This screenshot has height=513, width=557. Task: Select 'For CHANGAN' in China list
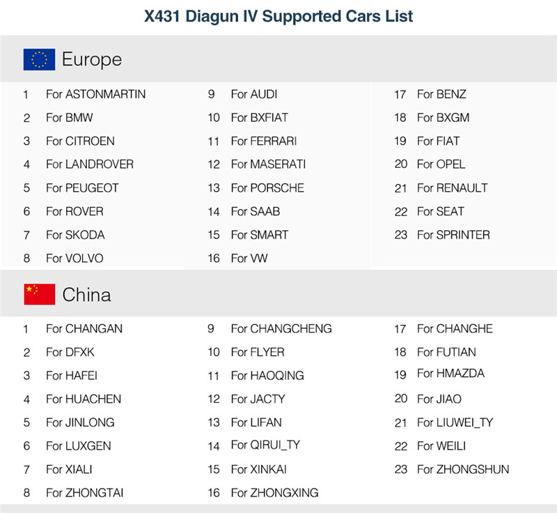[x=84, y=328]
